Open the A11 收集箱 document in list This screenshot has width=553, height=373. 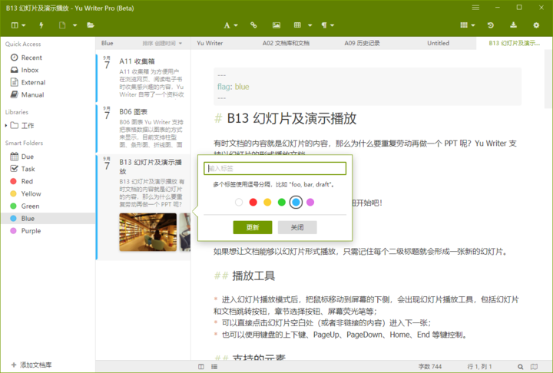(143, 78)
